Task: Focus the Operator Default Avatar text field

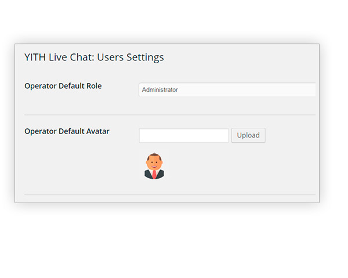Action: pyautogui.click(x=184, y=135)
